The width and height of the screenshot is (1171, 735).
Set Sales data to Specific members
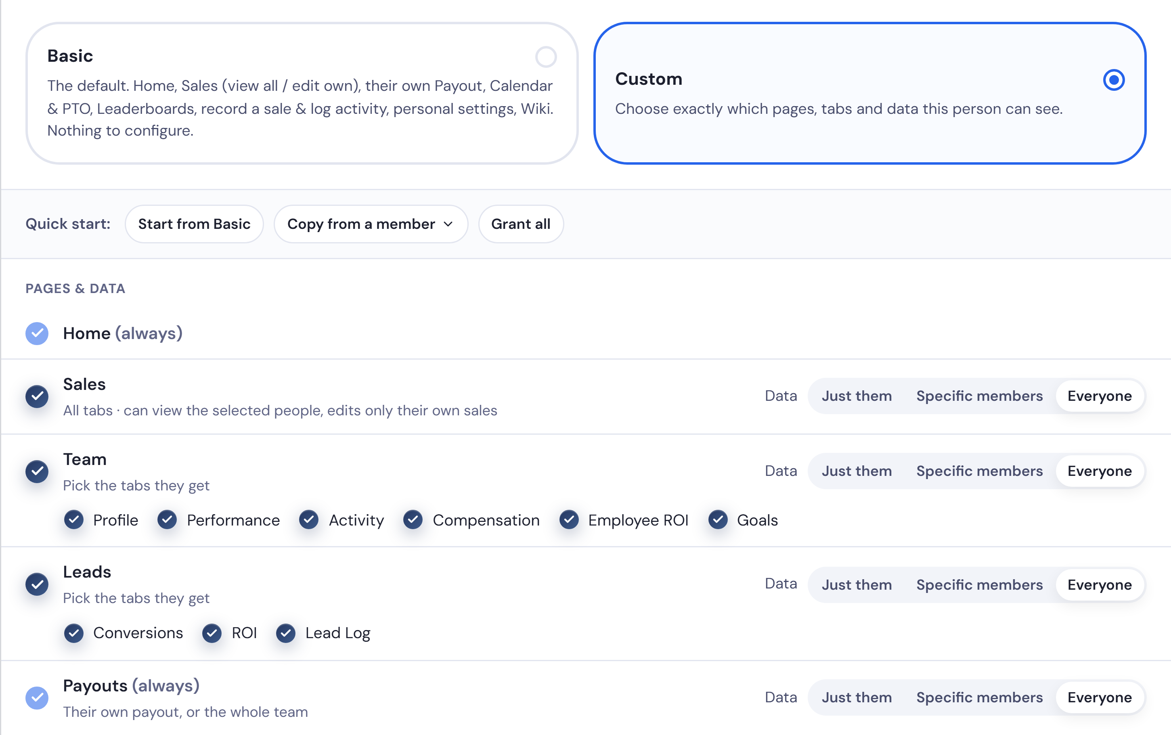tap(980, 396)
